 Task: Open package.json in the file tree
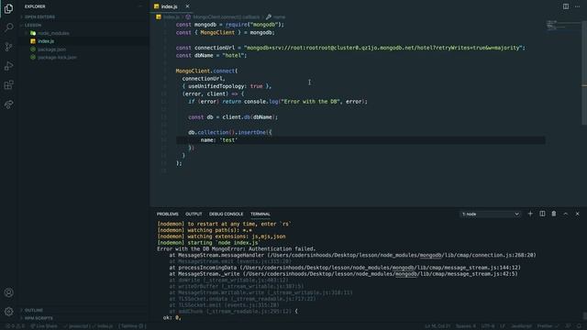click(x=51, y=49)
